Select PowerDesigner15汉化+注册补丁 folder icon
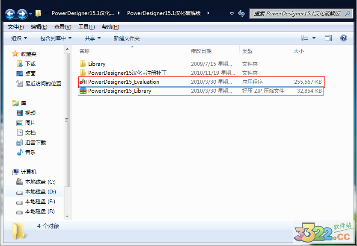 [83, 73]
